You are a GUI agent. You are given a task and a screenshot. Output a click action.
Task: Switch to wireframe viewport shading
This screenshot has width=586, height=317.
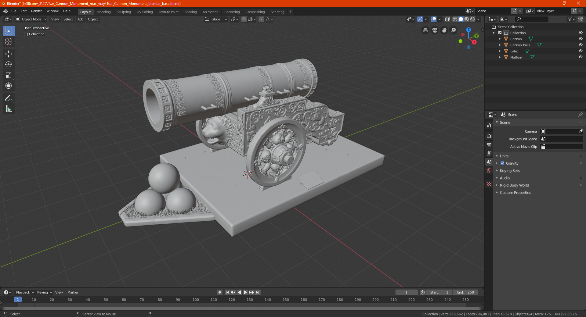click(x=455, y=19)
